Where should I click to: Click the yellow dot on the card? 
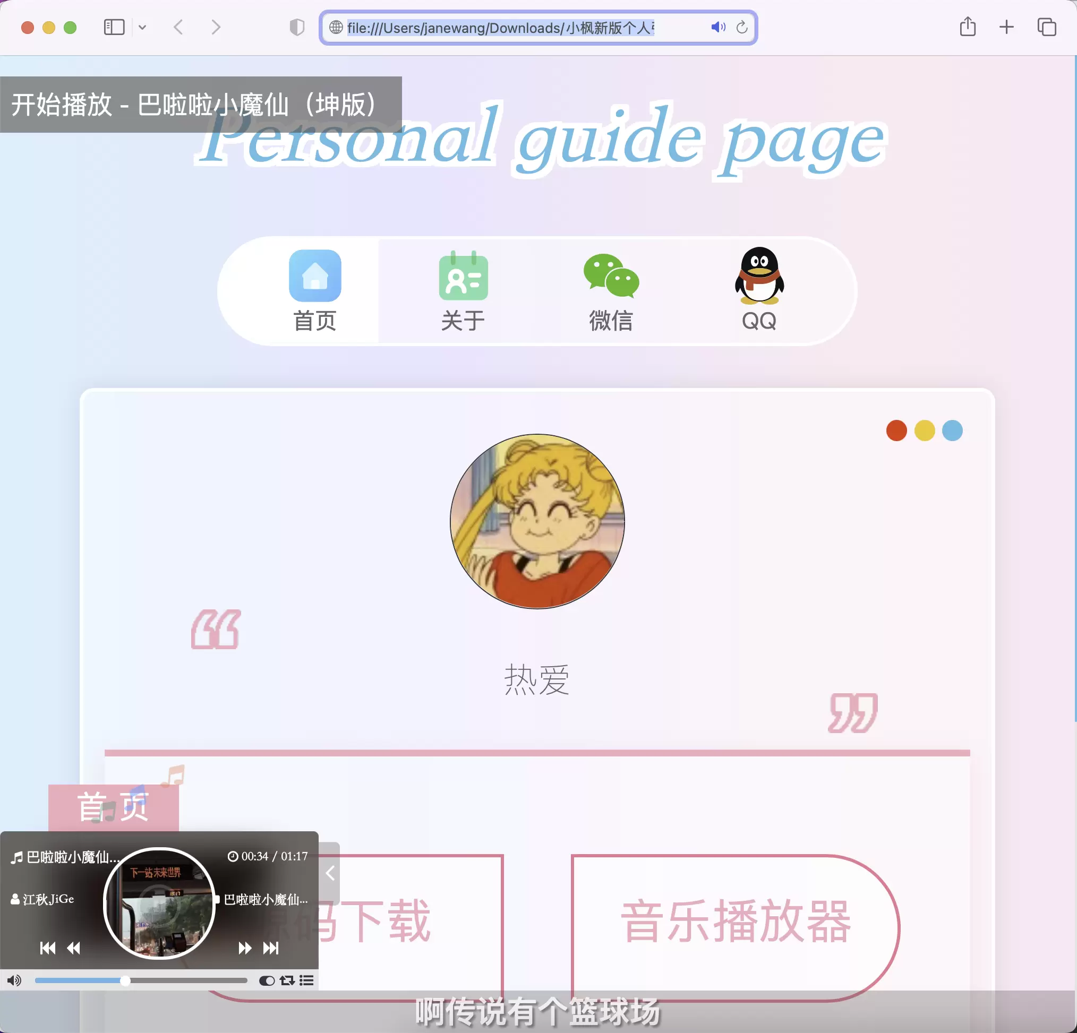tap(924, 431)
